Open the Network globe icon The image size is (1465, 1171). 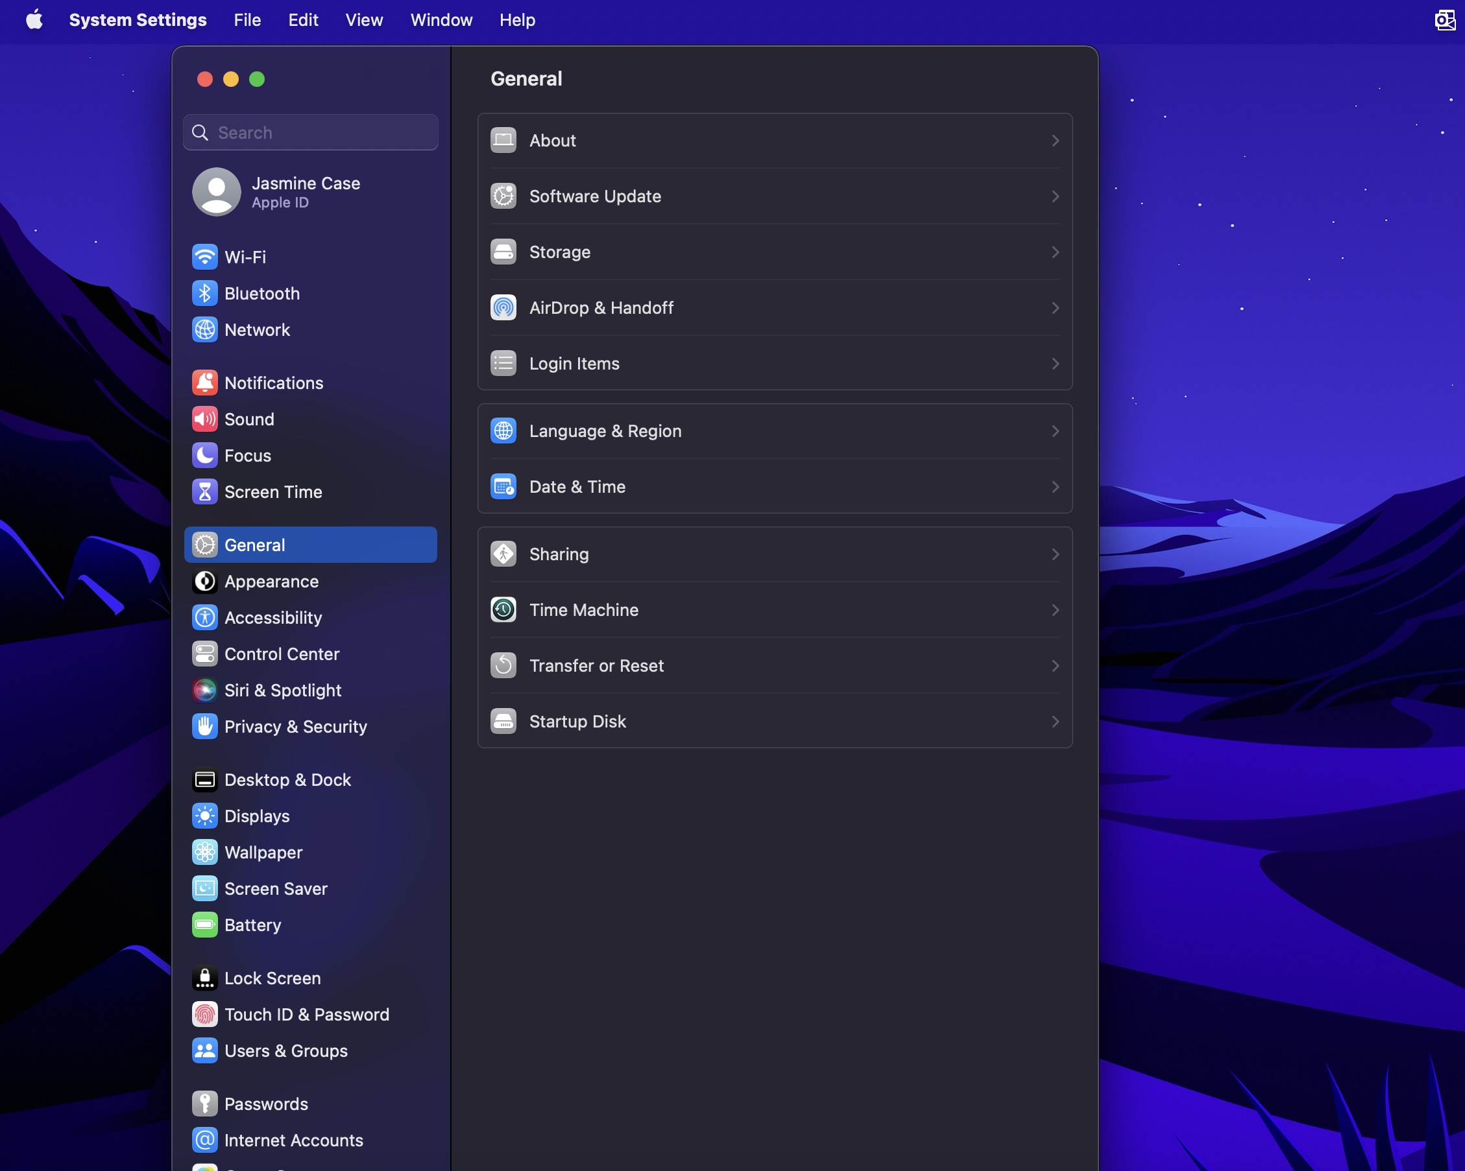coord(204,329)
